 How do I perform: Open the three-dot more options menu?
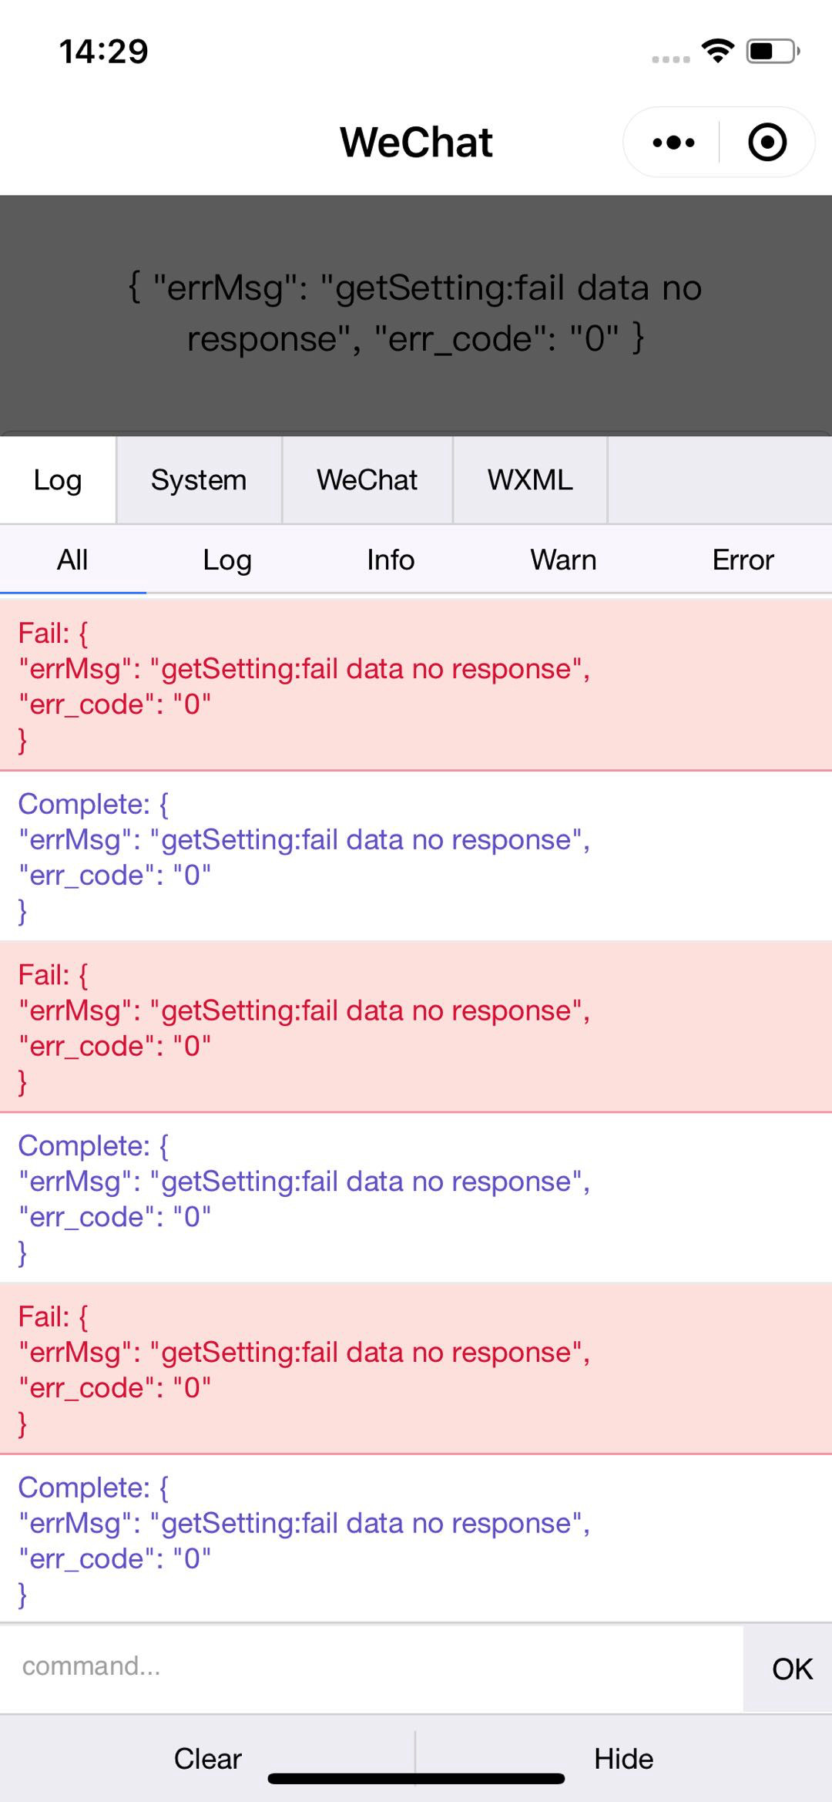[673, 143]
